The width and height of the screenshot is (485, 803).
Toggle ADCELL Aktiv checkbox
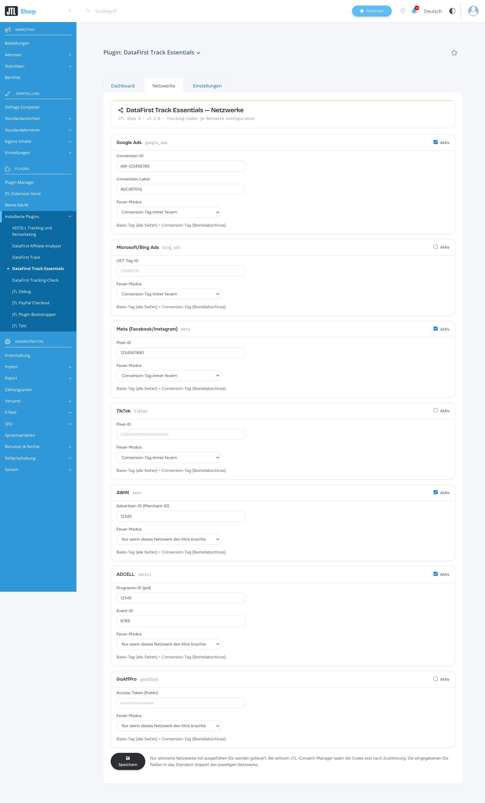(435, 574)
